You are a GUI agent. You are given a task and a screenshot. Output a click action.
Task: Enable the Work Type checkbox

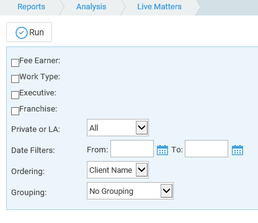(15, 79)
